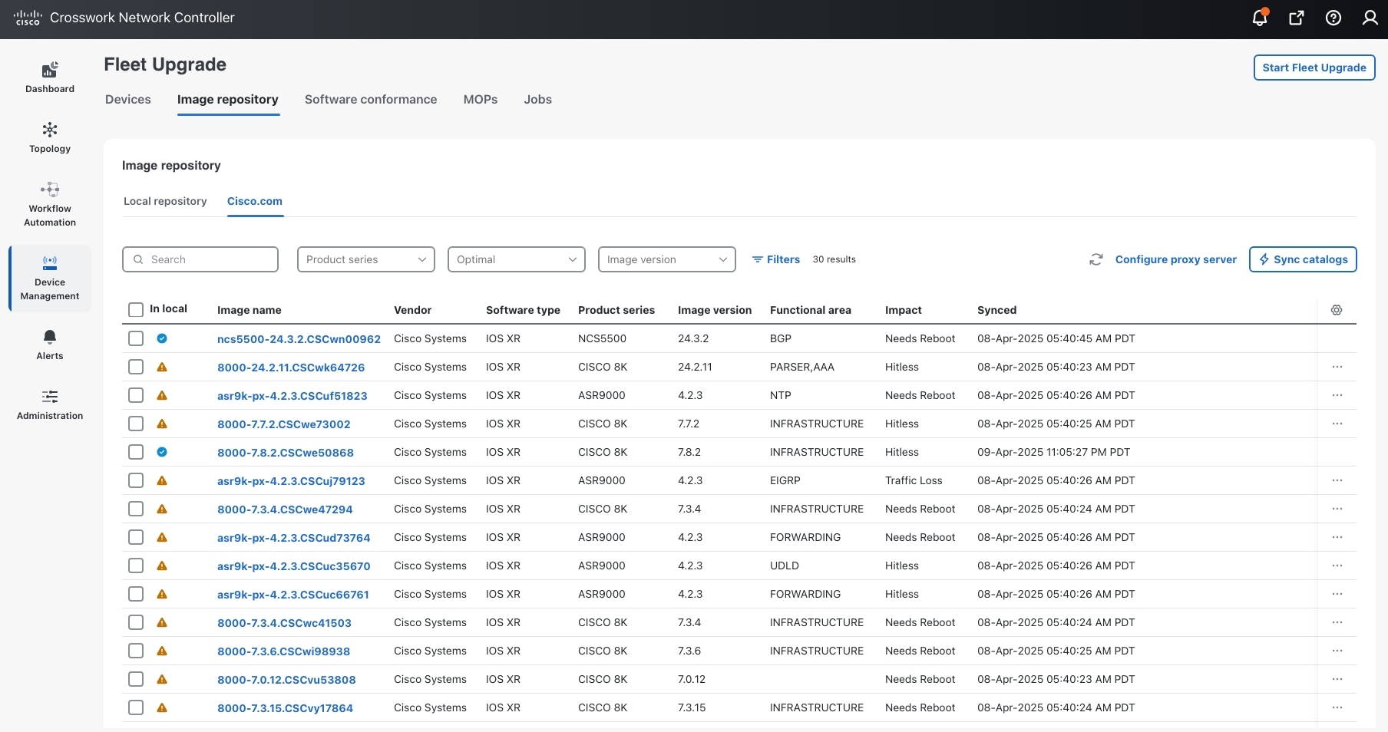Click the help question mark icon
The height and width of the screenshot is (732, 1388).
[1333, 18]
